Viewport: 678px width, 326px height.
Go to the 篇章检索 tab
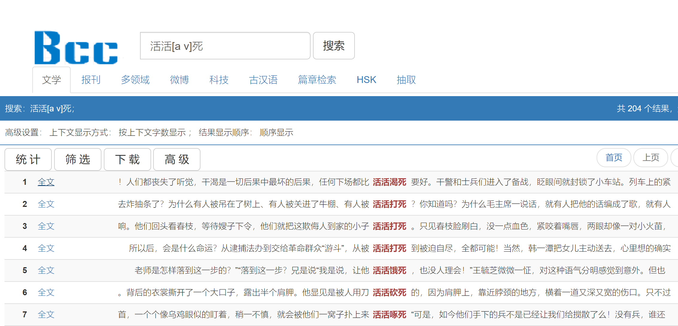pyautogui.click(x=317, y=80)
